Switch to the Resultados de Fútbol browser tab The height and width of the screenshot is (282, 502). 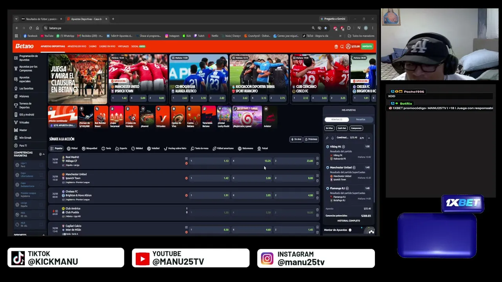[42, 19]
